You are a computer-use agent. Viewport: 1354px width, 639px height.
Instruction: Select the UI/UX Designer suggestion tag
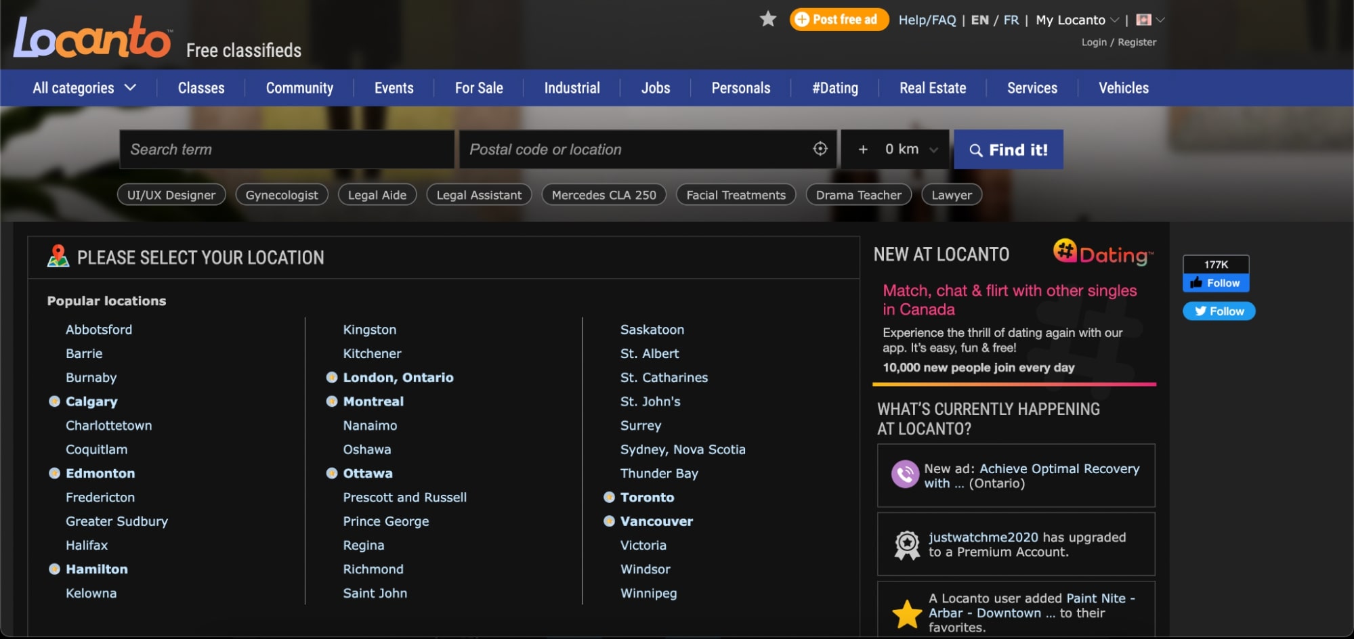pos(171,195)
